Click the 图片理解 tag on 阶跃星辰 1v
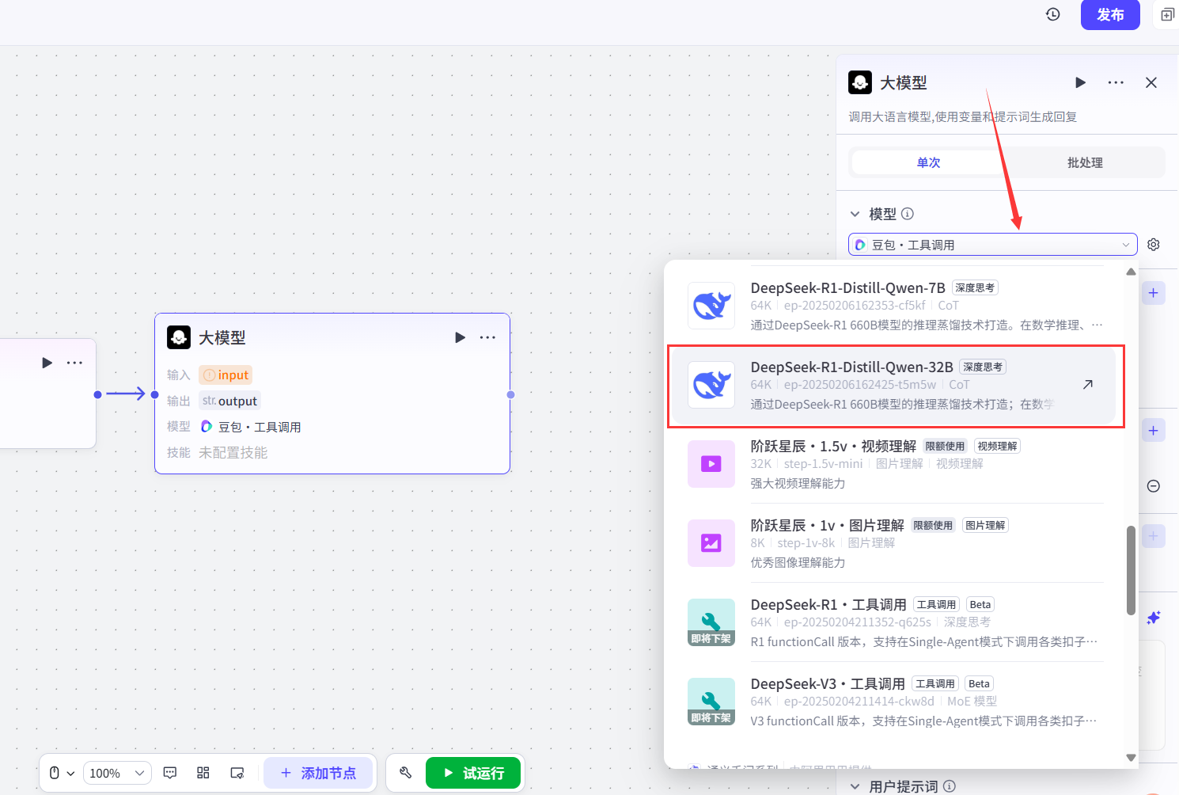Screen dimensions: 1179x795 point(985,525)
